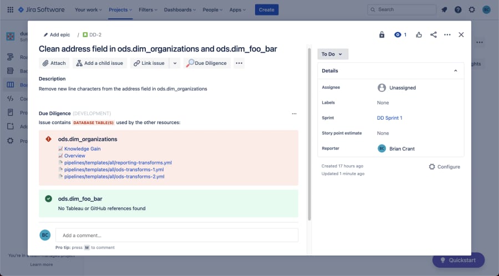Viewport: 499px width, 276px height.
Task: Click the Add shortcut sidebar icon
Action: [10, 126]
